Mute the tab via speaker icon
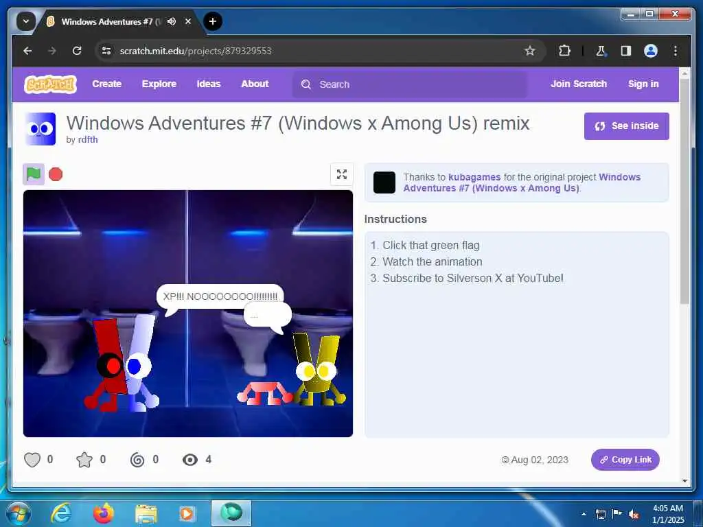Viewport: 703px width, 527px height. point(171,21)
